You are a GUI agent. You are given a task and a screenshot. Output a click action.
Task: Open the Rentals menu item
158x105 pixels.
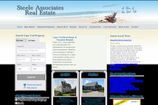pos(73,27)
